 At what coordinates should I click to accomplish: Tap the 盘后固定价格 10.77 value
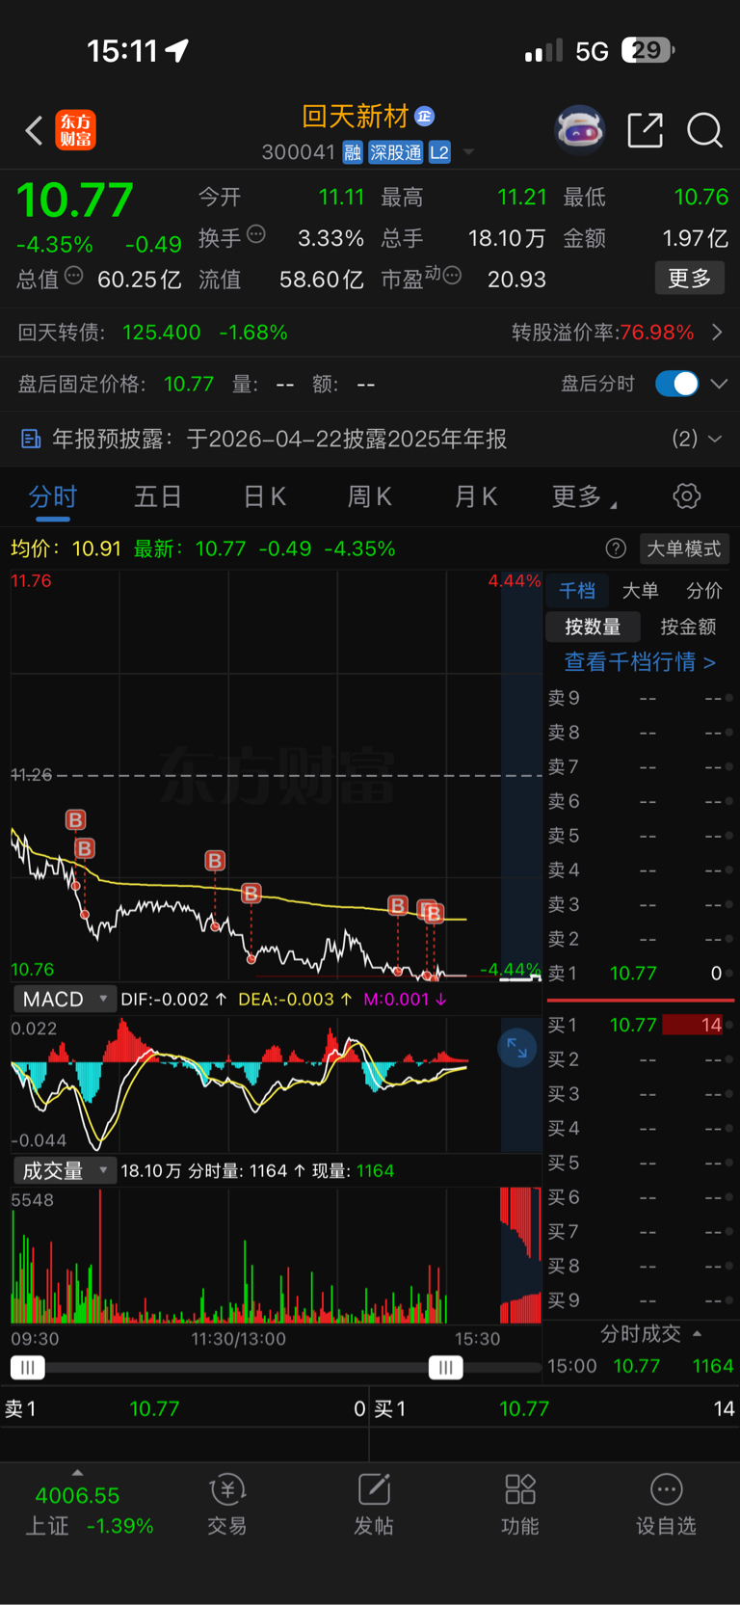189,384
